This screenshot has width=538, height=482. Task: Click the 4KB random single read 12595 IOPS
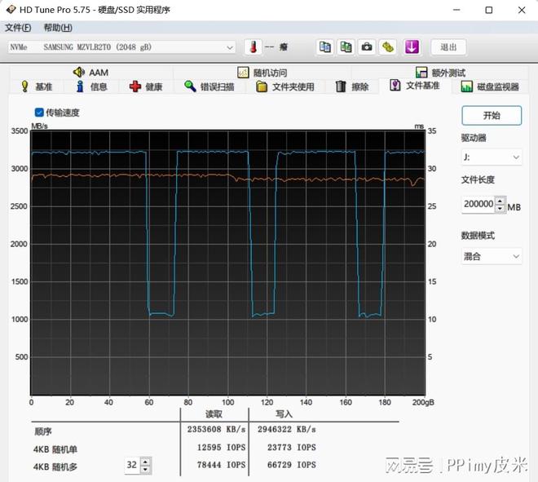coord(221,447)
